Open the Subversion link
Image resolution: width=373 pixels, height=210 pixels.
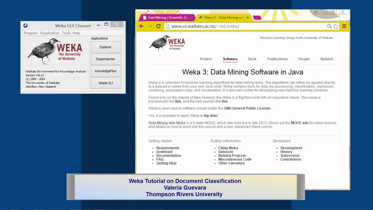point(290,155)
